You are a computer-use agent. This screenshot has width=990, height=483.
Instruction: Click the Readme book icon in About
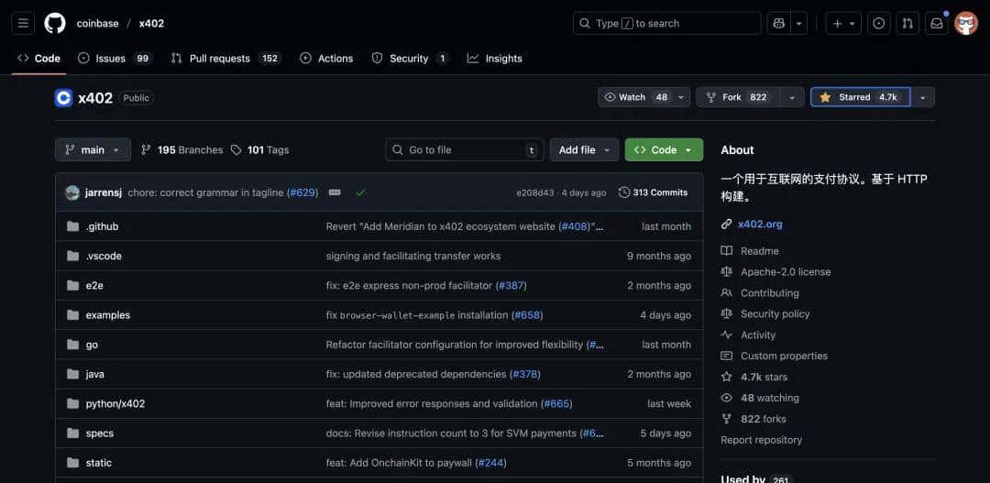(727, 250)
